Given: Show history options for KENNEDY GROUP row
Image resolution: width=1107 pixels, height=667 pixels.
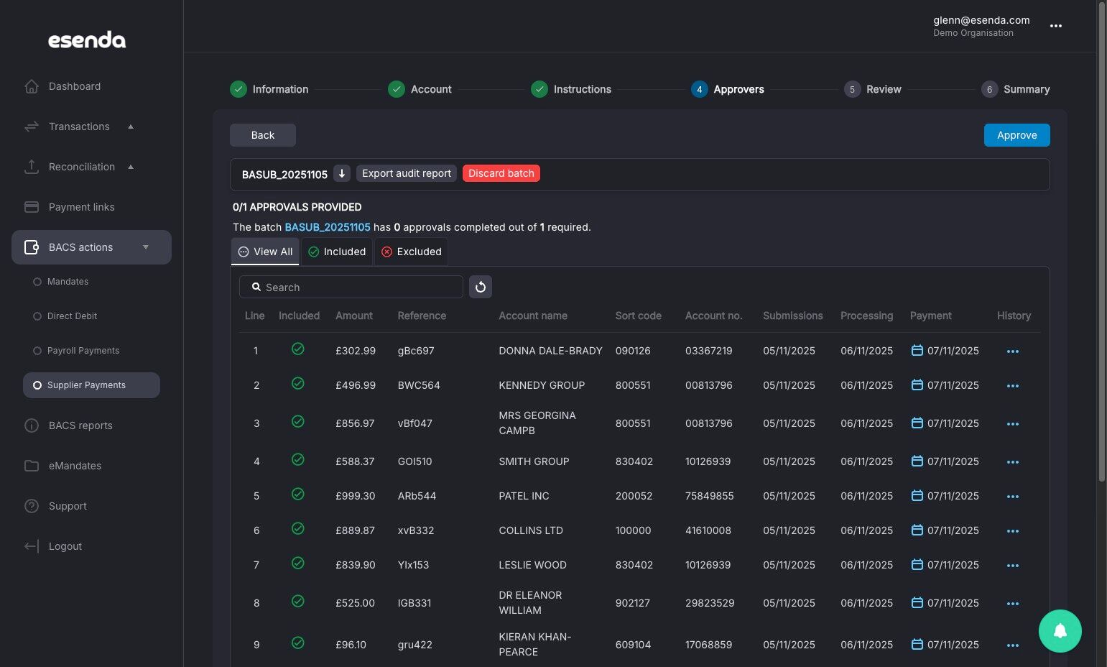Looking at the screenshot, I should tap(1013, 386).
